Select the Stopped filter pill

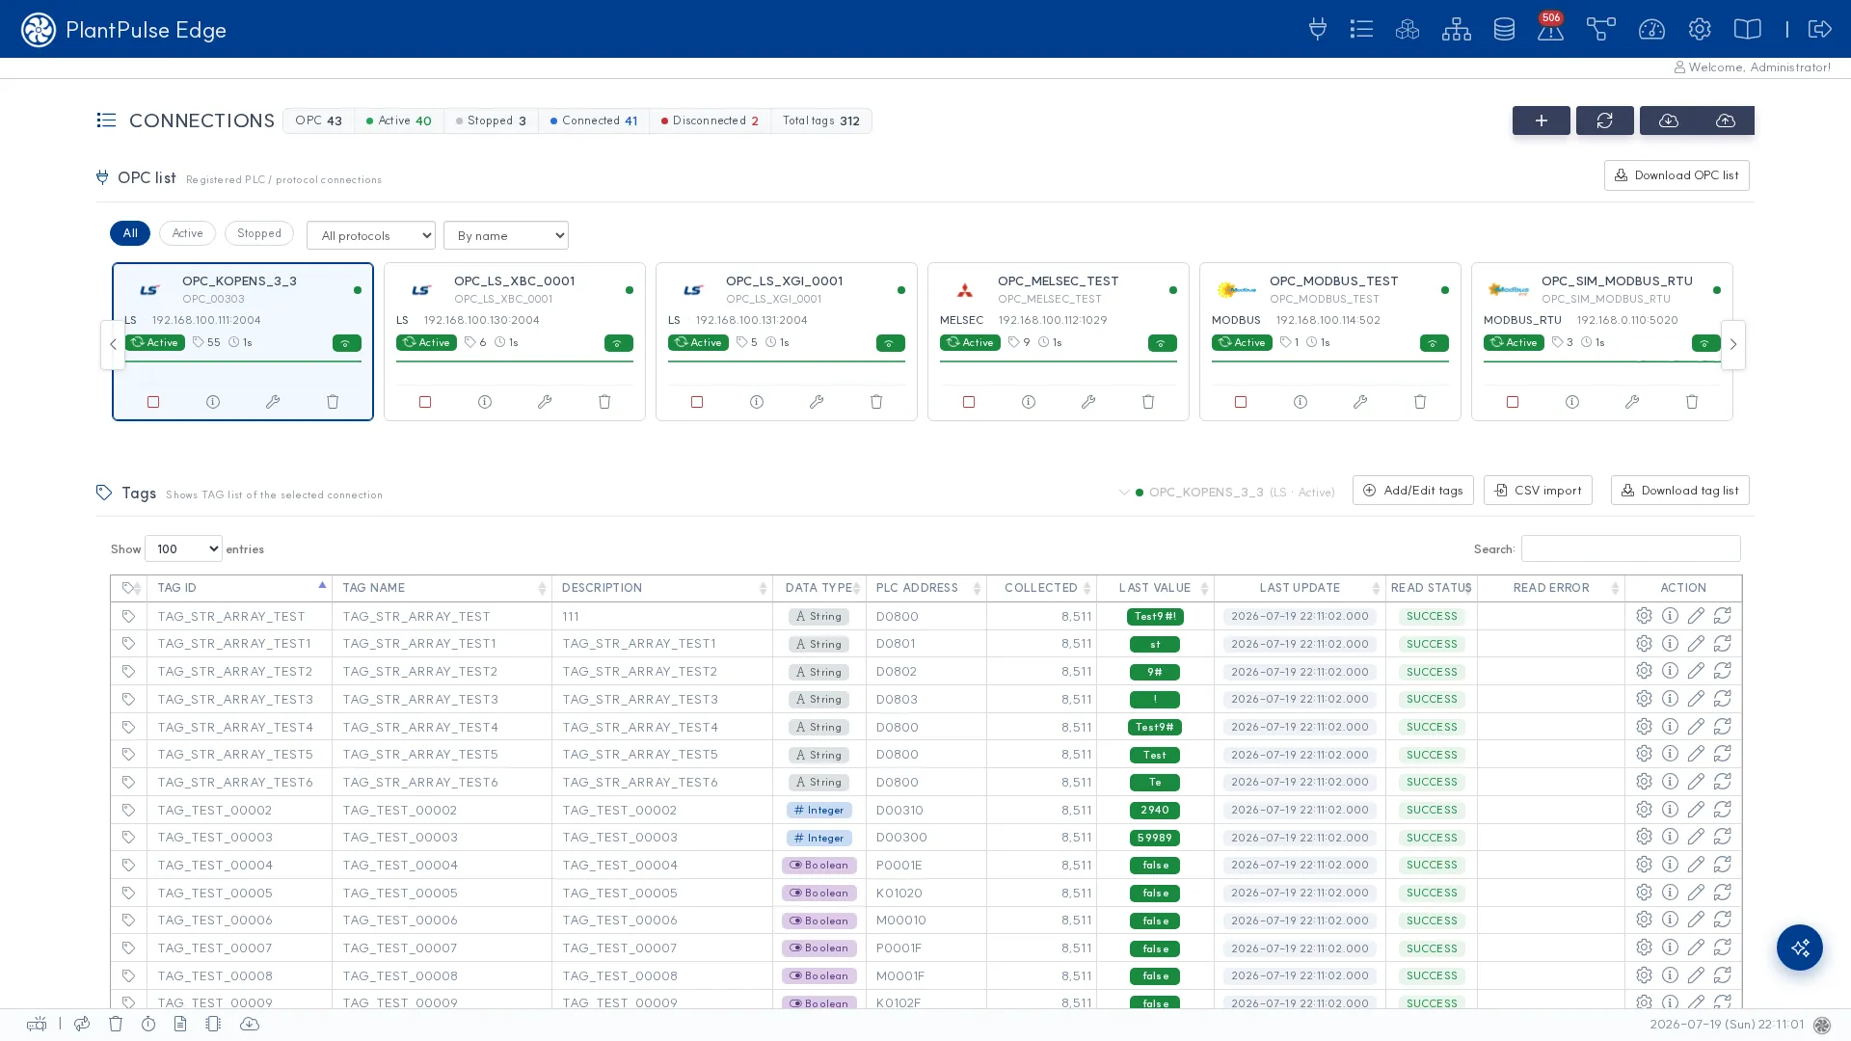coord(258,233)
